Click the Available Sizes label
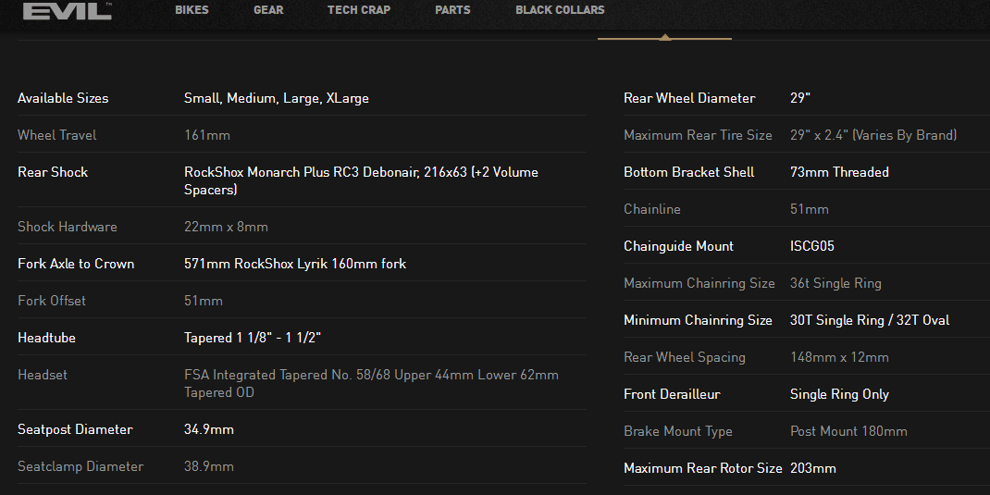Screen dimensions: 990x495 click(63, 98)
